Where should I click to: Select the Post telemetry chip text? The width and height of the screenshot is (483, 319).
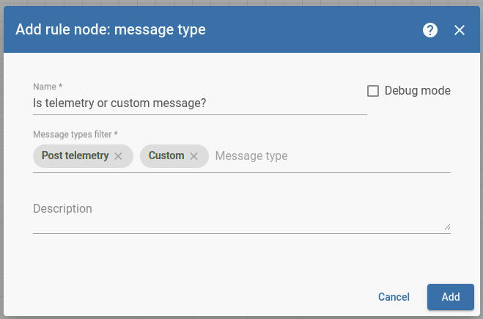(x=75, y=156)
